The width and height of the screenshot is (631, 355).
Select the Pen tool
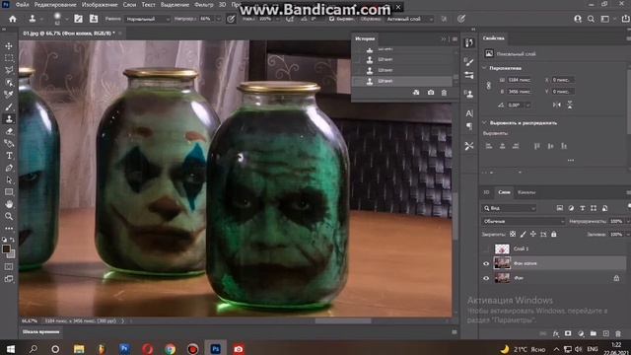coord(9,168)
